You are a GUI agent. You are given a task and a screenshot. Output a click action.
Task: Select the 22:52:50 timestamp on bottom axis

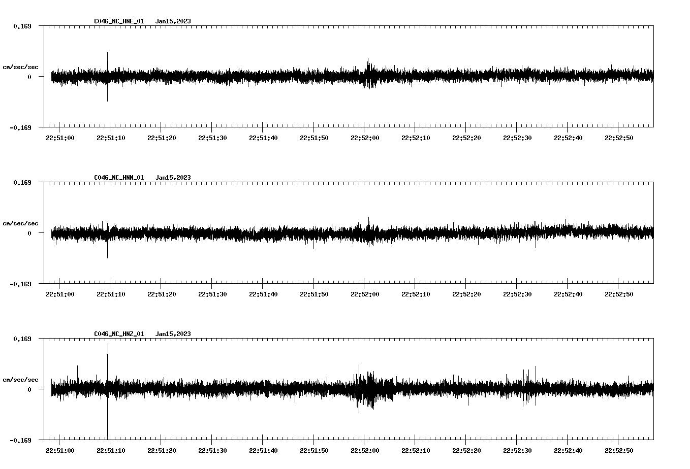point(618,450)
